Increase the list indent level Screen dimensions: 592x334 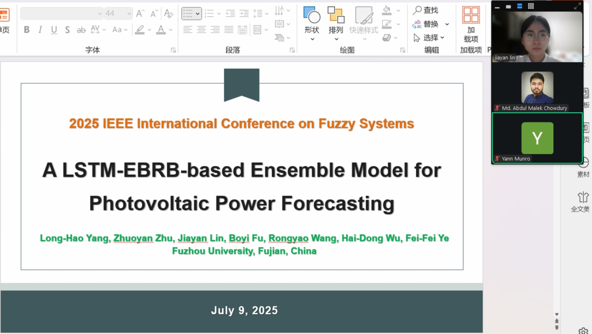pos(244,13)
